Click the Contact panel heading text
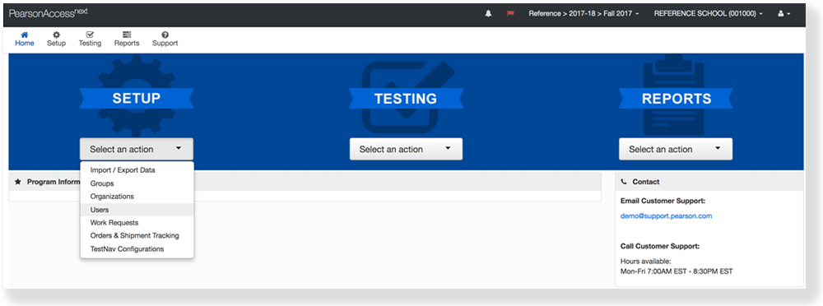Screen dimensions: 823x306 coord(646,182)
